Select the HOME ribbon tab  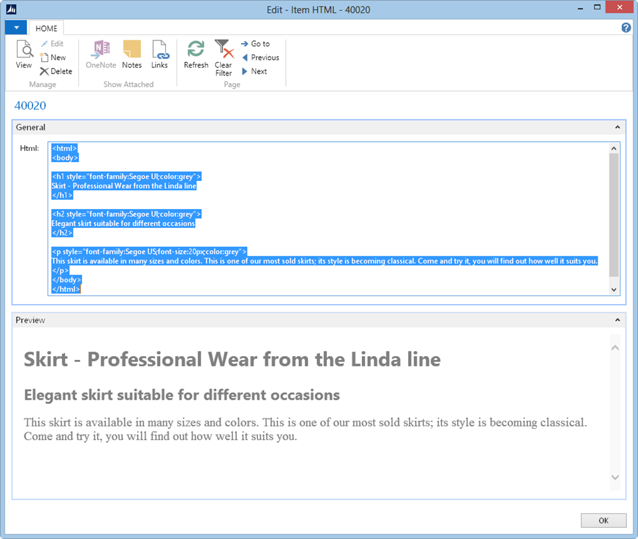(x=46, y=28)
